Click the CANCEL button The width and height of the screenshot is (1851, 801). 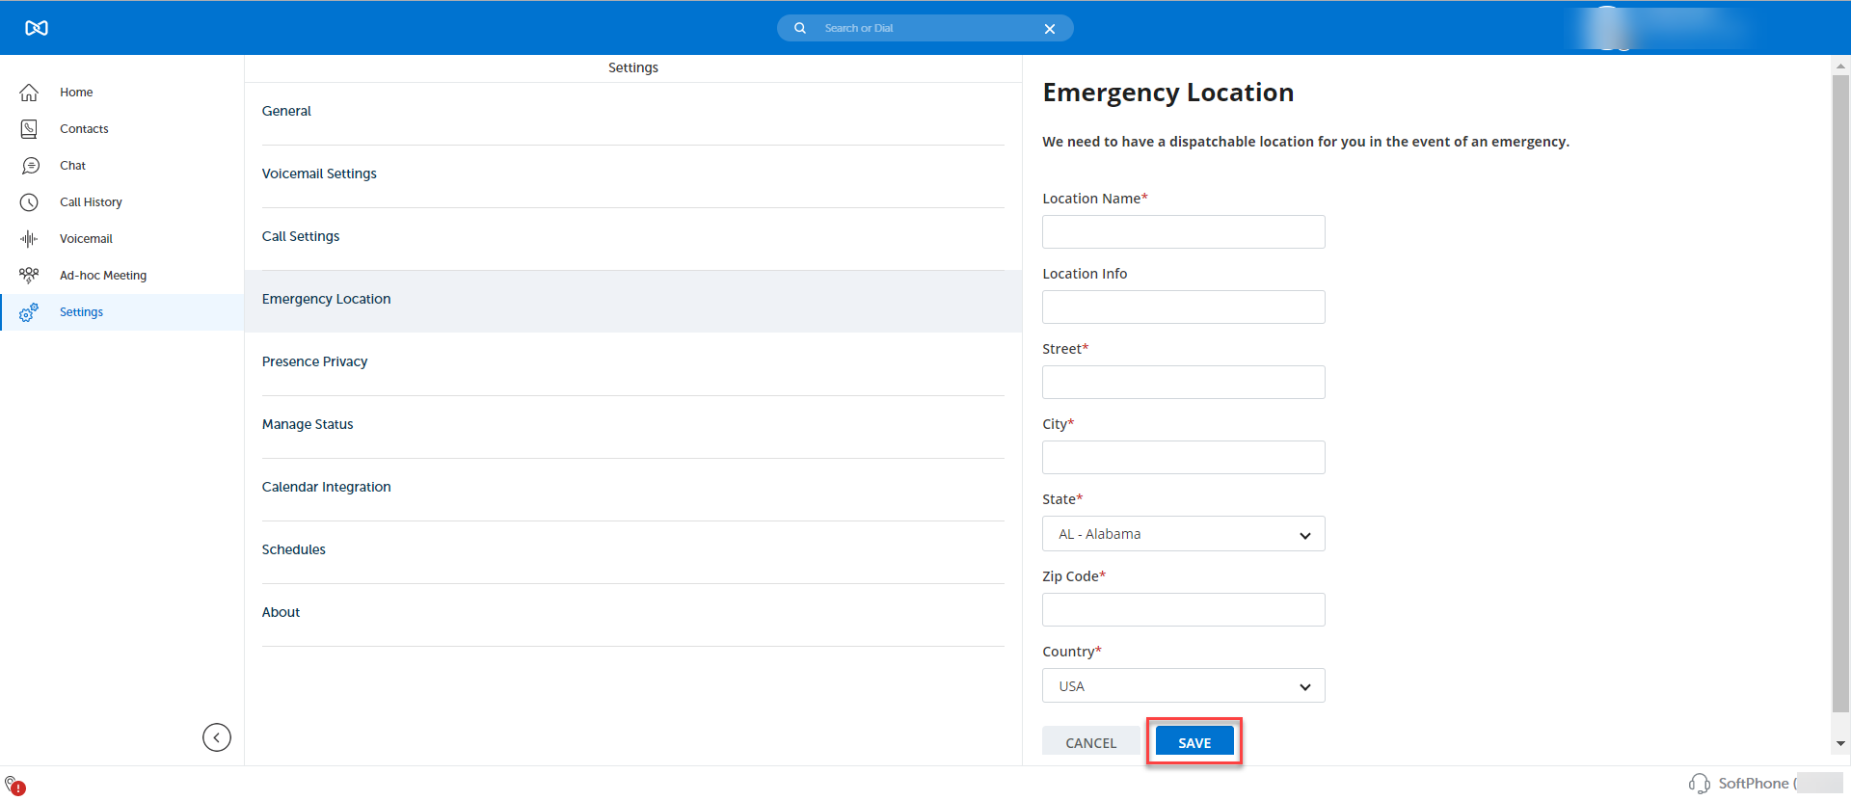1090,742
